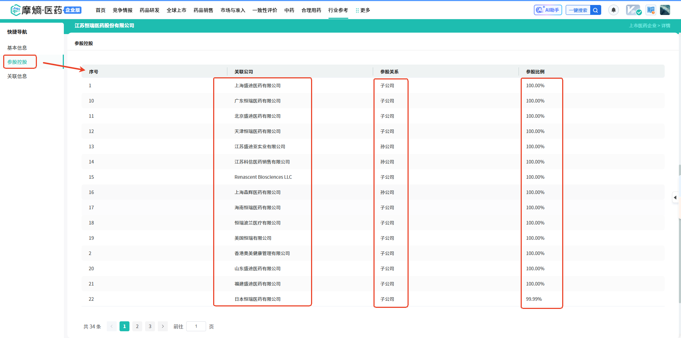
Task: Open the 市场与准入 menu
Action: click(x=233, y=10)
